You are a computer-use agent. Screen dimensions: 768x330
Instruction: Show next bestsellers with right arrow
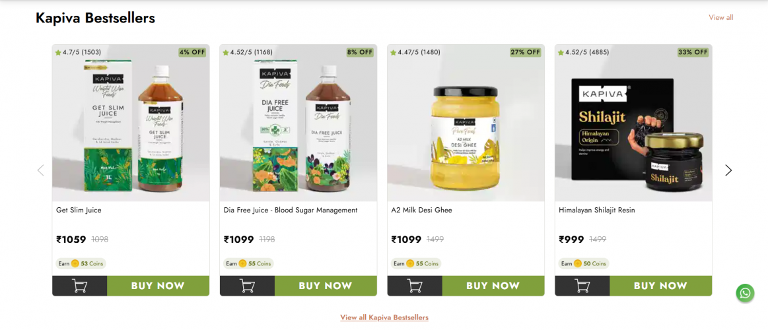point(728,170)
